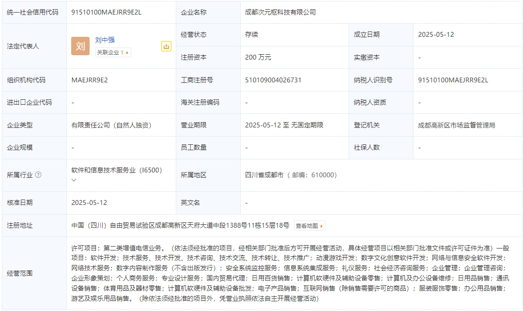Select the 工商注册号 value 510109004026731
523x311 pixels.
point(273,80)
